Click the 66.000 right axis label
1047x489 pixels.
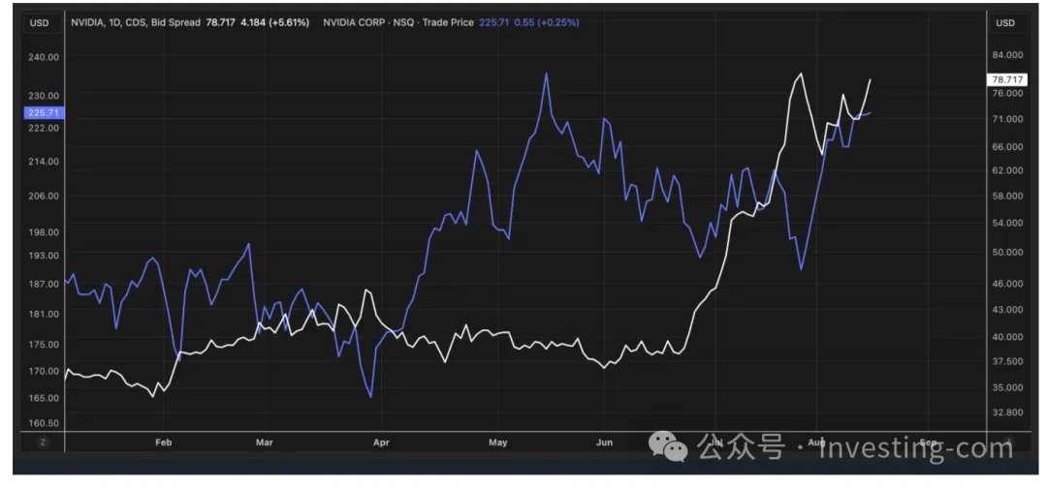point(1008,146)
